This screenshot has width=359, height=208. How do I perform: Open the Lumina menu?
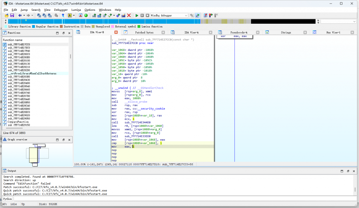[76, 10]
